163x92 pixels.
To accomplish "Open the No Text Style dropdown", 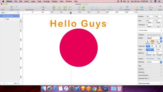I will tap(150, 30).
